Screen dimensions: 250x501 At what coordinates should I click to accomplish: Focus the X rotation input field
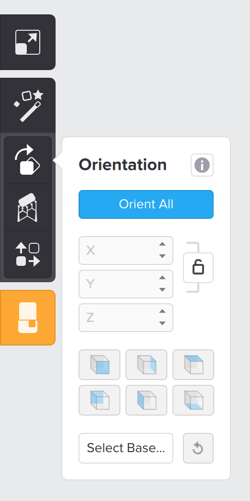(x=126, y=250)
